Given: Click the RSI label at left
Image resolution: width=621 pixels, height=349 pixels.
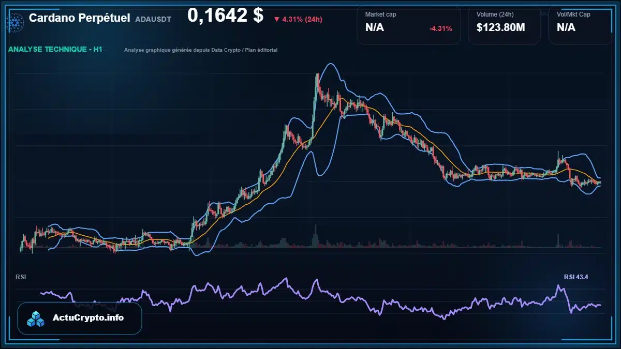Looking at the screenshot, I should click(21, 277).
